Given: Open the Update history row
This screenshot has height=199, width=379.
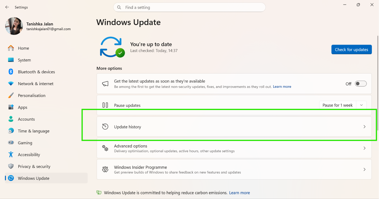Looking at the screenshot, I should 234,127.
